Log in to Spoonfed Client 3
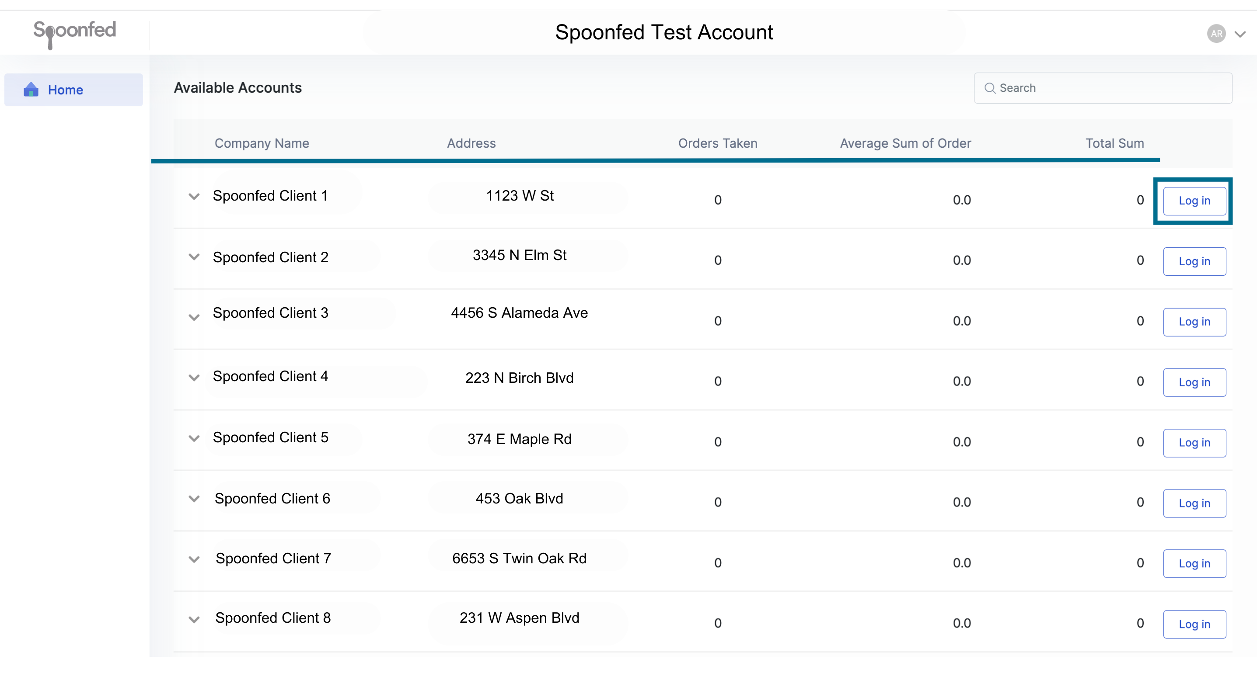Image resolution: width=1257 pixels, height=687 pixels. click(x=1194, y=322)
